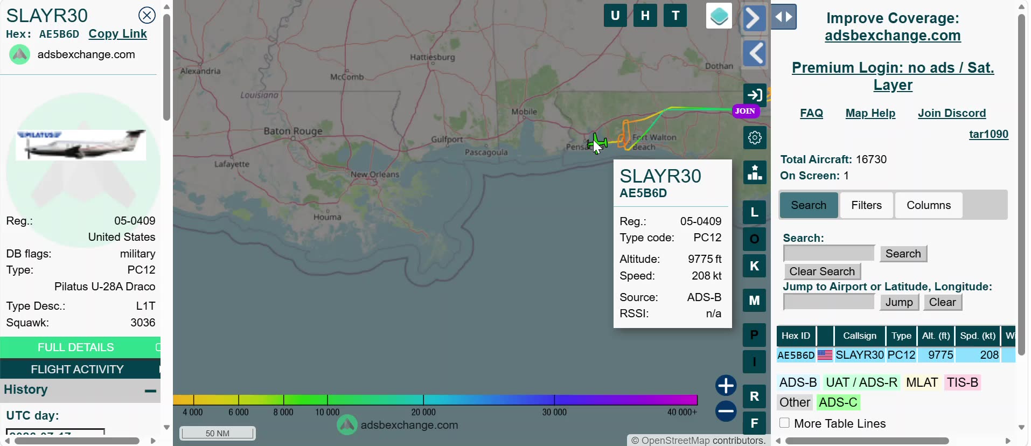The width and height of the screenshot is (1031, 446).
Task: Click the Copy Link hyperlink
Action: click(117, 34)
